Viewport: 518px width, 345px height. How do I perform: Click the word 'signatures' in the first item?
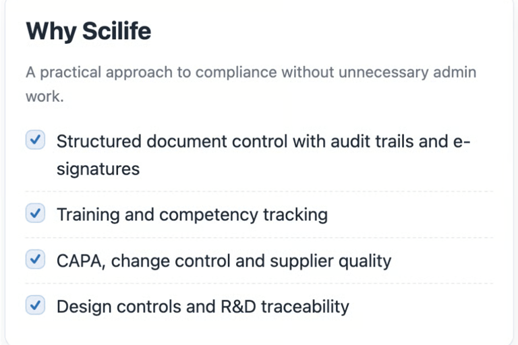click(x=98, y=168)
